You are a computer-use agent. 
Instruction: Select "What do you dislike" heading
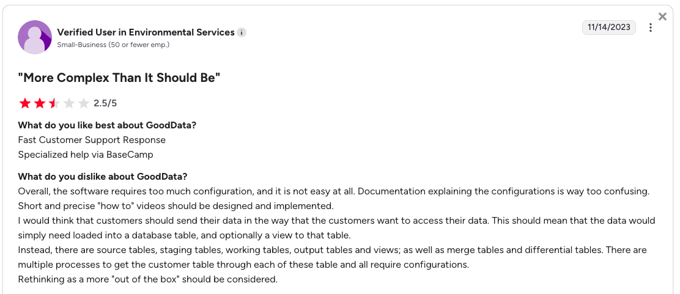(103, 177)
